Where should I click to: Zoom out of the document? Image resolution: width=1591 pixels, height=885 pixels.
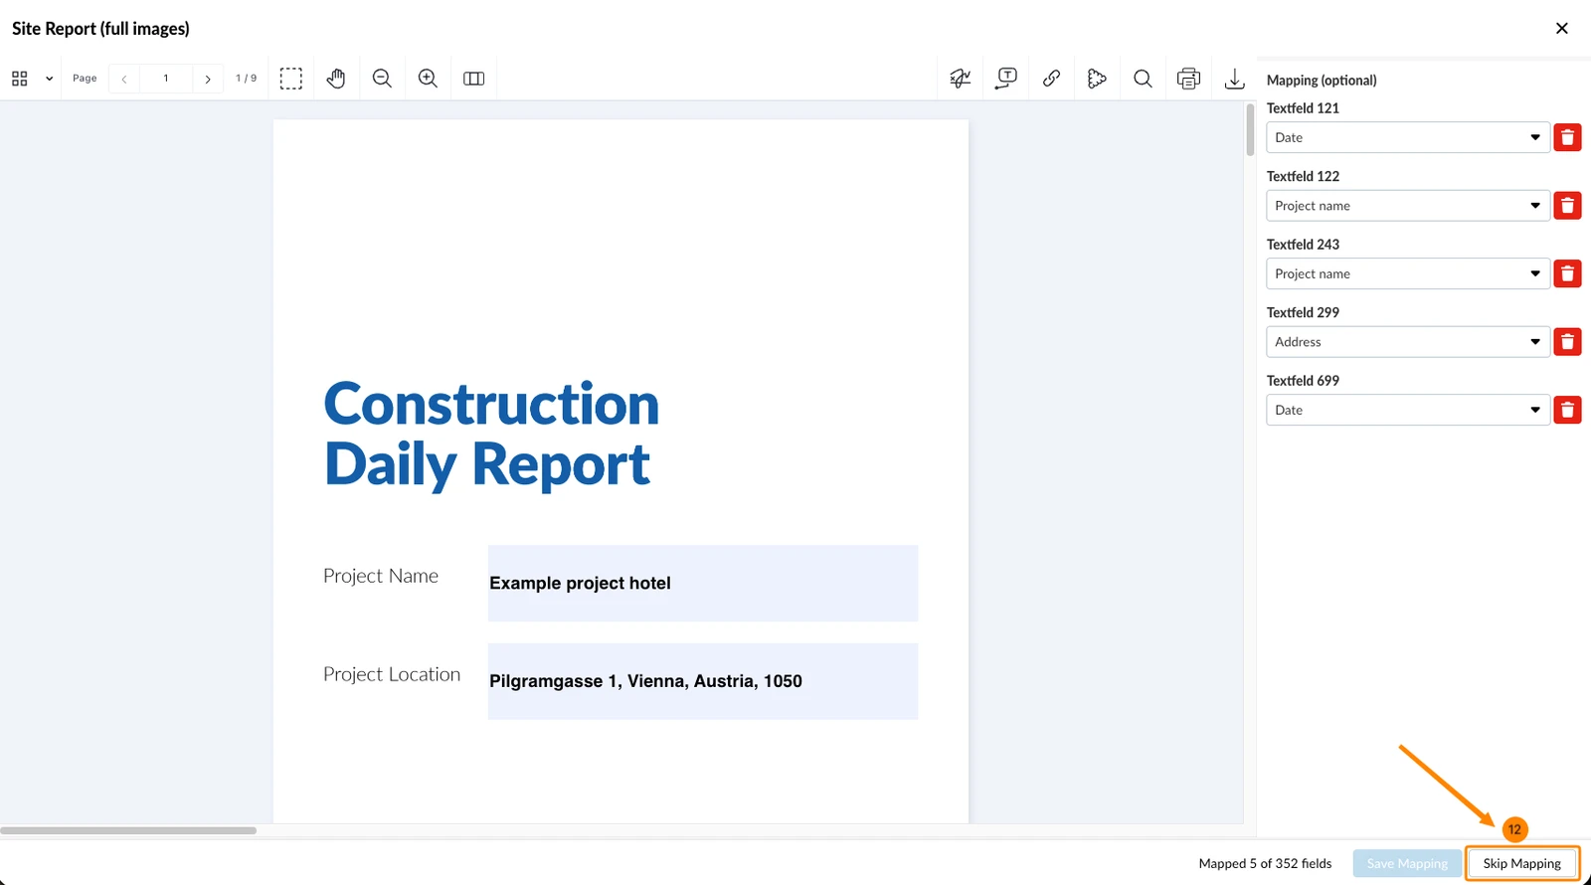click(382, 79)
